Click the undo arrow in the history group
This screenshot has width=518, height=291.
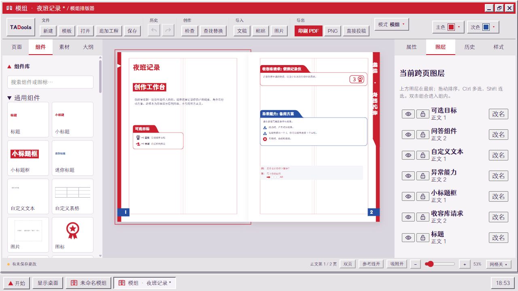154,31
